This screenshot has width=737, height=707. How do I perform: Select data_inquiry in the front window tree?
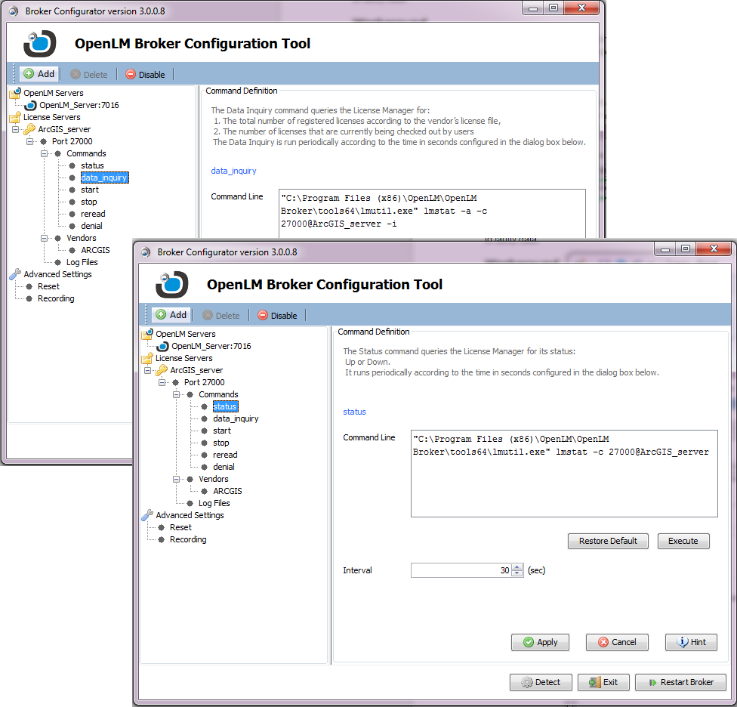coord(236,418)
